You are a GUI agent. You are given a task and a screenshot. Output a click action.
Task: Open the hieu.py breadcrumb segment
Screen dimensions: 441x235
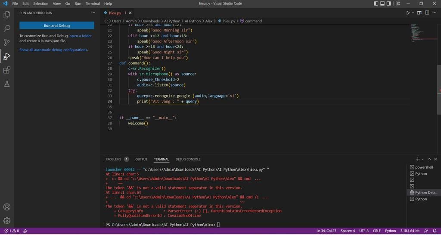click(227, 21)
